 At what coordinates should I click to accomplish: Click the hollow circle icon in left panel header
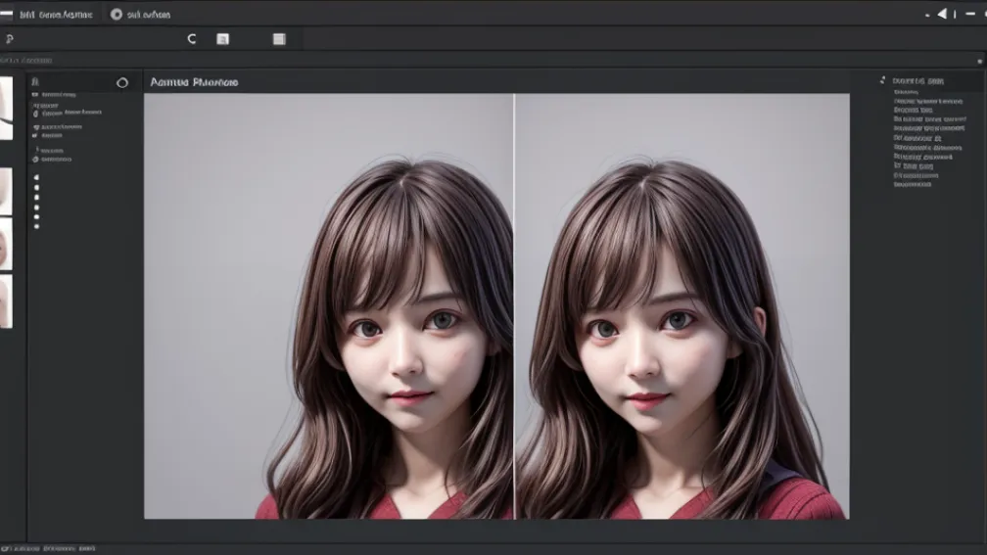pos(122,82)
